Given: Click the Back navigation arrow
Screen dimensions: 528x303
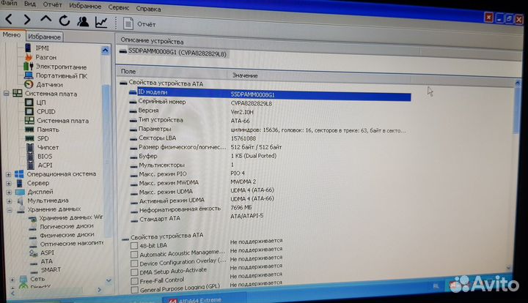Looking at the screenshot, I should 9,19.
